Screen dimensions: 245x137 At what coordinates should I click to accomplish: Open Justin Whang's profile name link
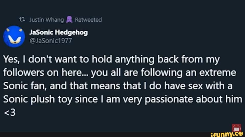point(46,20)
